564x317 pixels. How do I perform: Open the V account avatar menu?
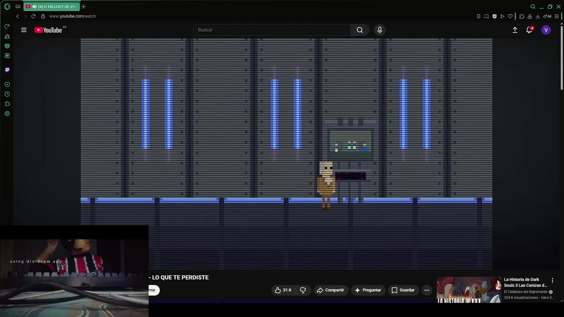pyautogui.click(x=546, y=30)
